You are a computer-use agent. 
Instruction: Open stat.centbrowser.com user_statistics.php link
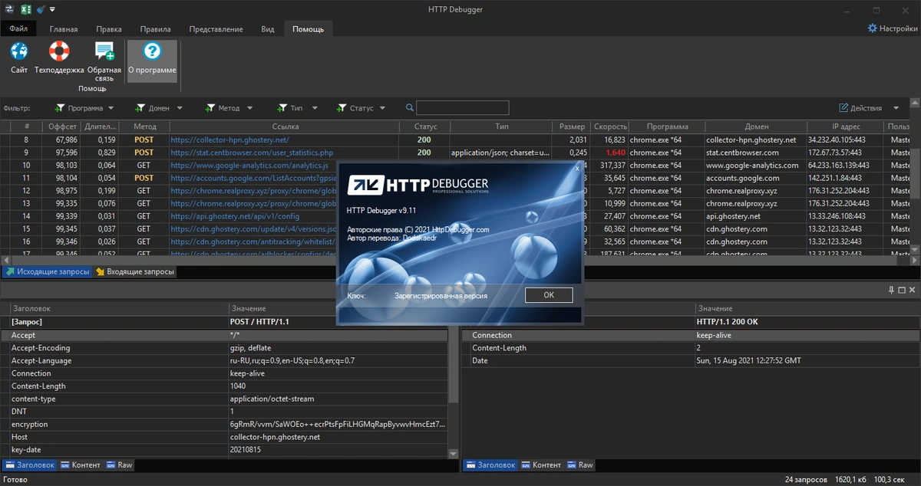coord(252,153)
